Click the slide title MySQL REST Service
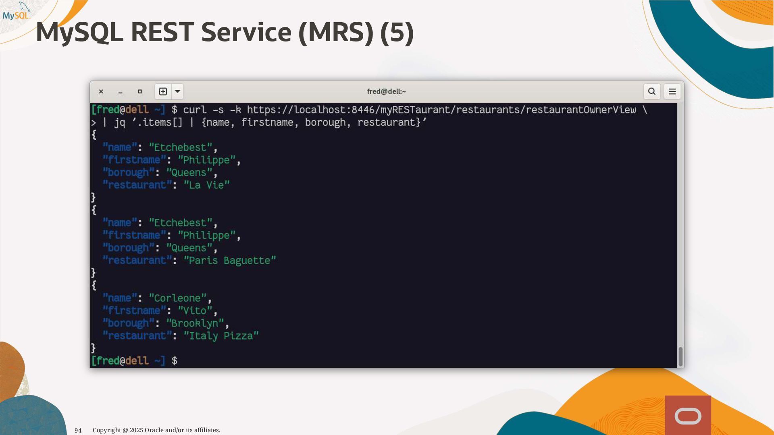 [x=225, y=32]
